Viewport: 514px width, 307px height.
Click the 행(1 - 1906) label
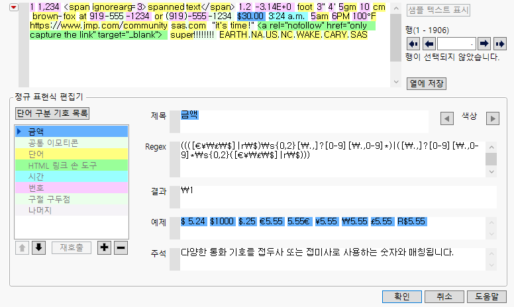427,30
